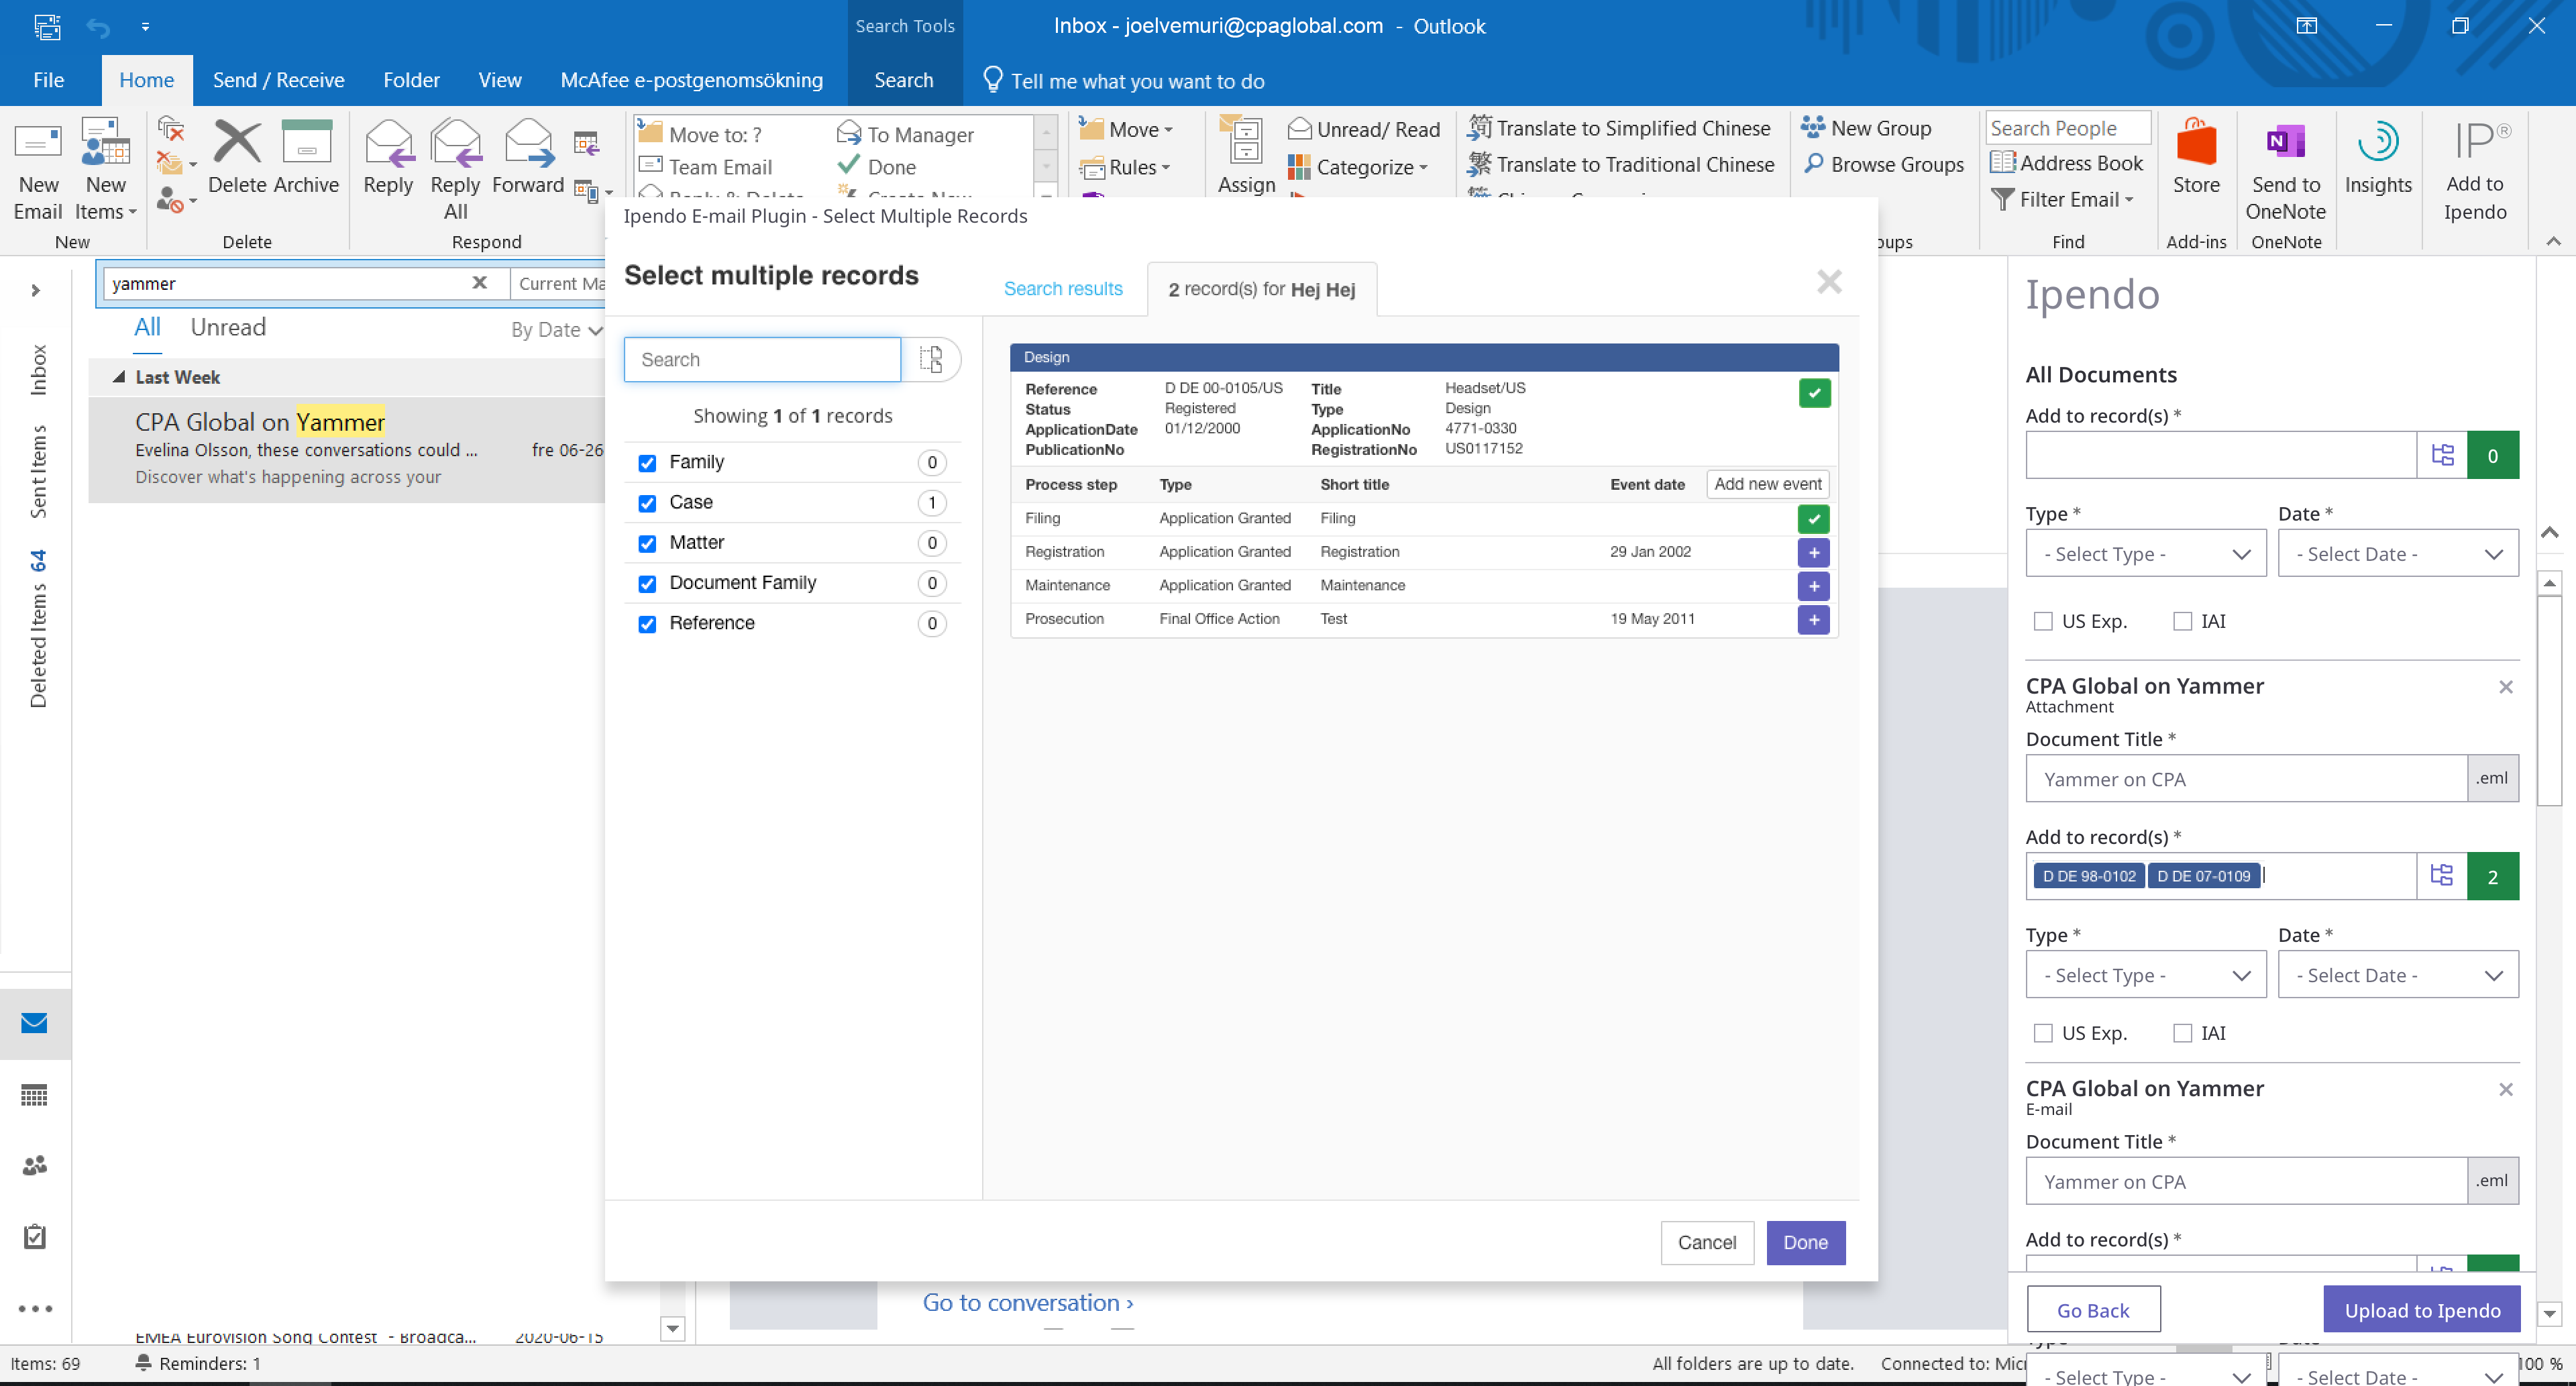Uncheck the Matter filter checkbox
Screen dimensions: 2576x1386
click(647, 543)
